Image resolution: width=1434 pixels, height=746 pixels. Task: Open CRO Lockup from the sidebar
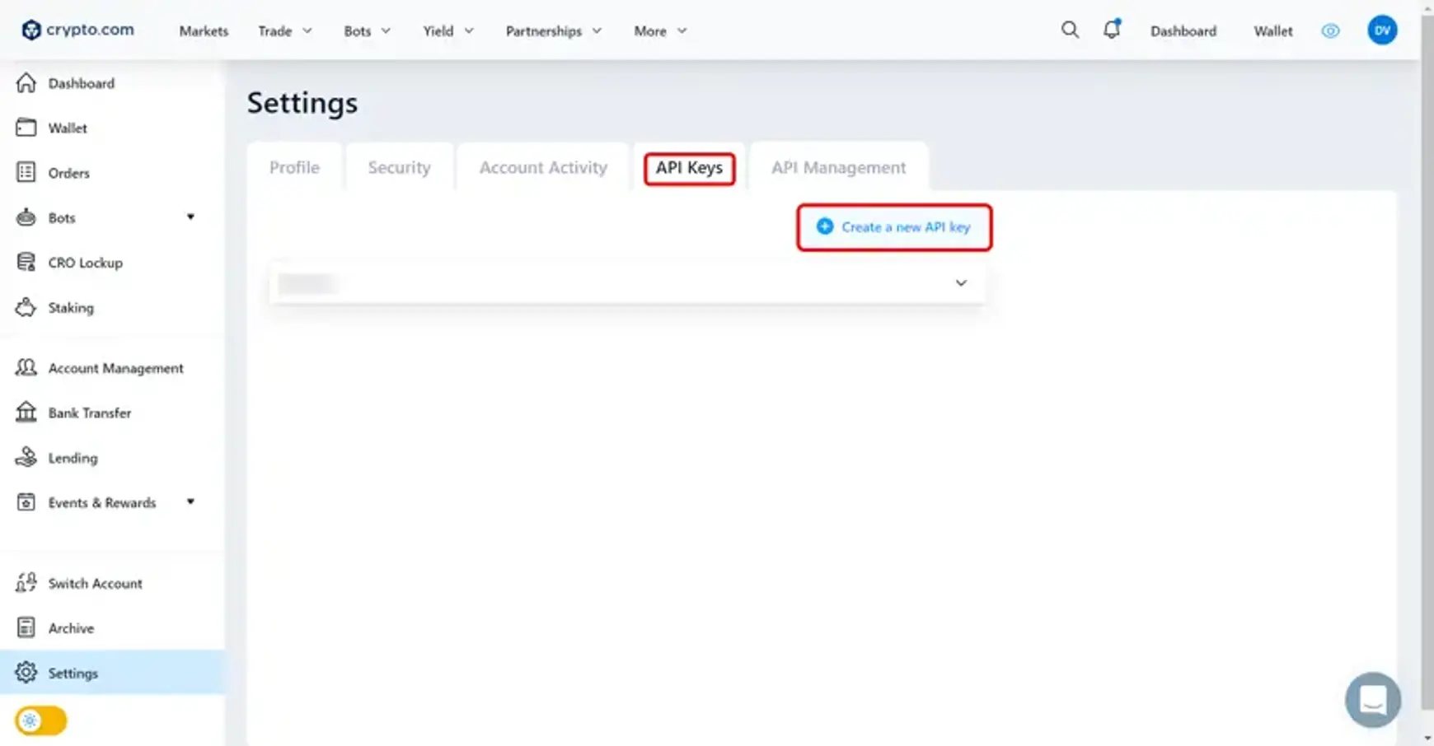point(83,262)
